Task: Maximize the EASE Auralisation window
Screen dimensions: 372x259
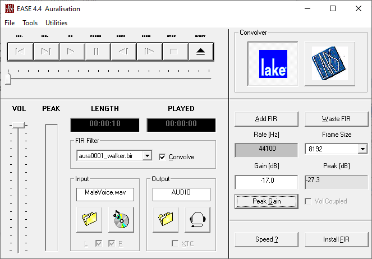Action: coord(333,9)
